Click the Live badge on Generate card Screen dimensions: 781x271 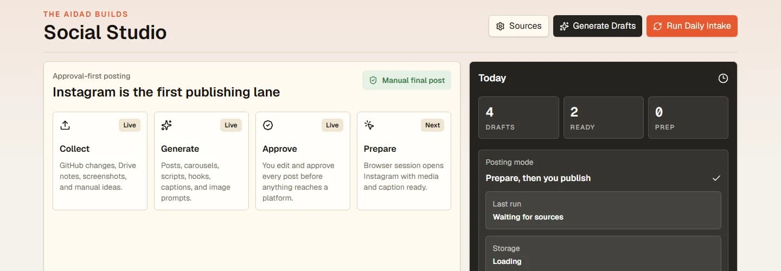231,125
